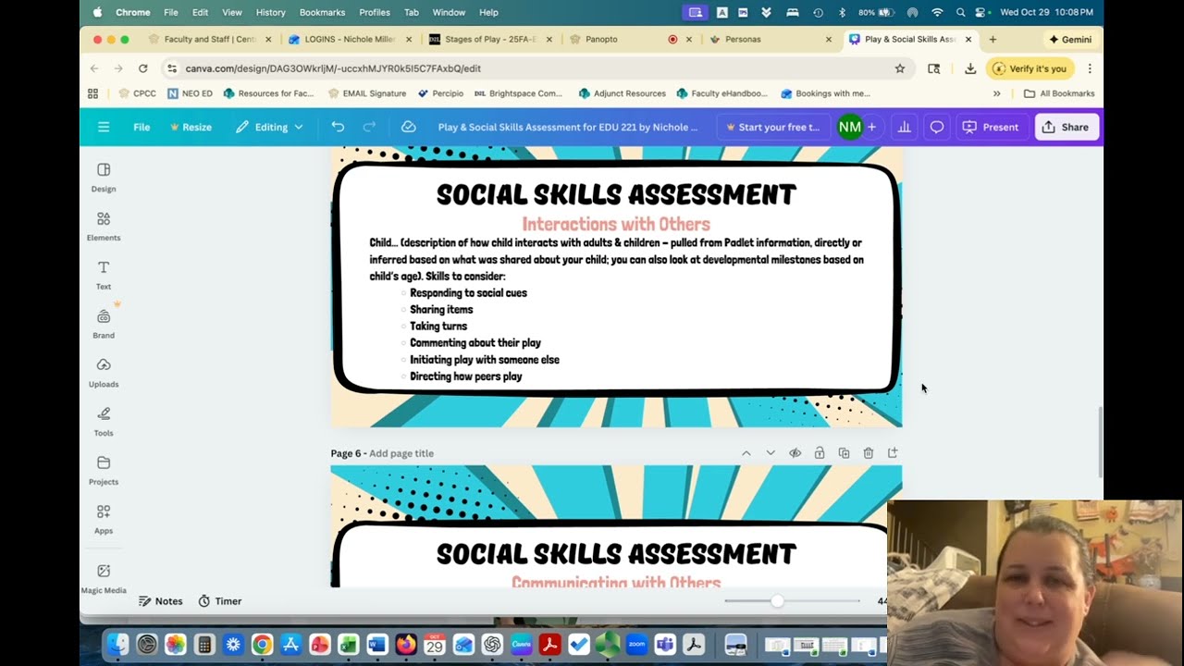Open Finder from the Dock

tap(117, 644)
